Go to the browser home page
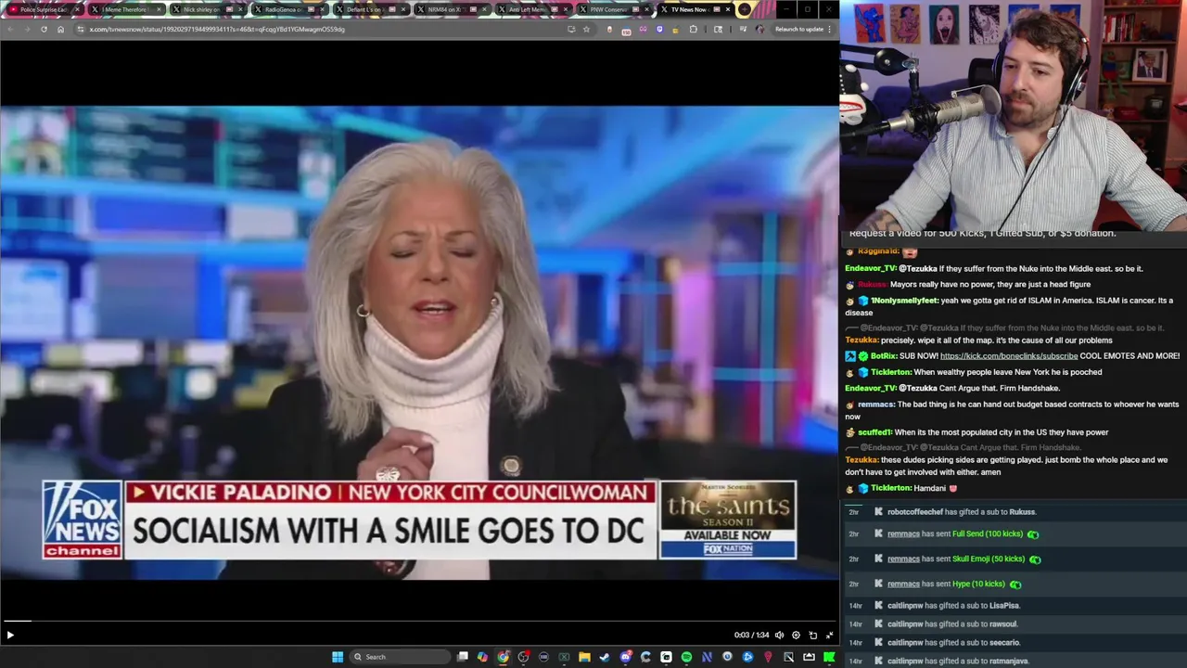The width and height of the screenshot is (1187, 668). click(x=60, y=29)
